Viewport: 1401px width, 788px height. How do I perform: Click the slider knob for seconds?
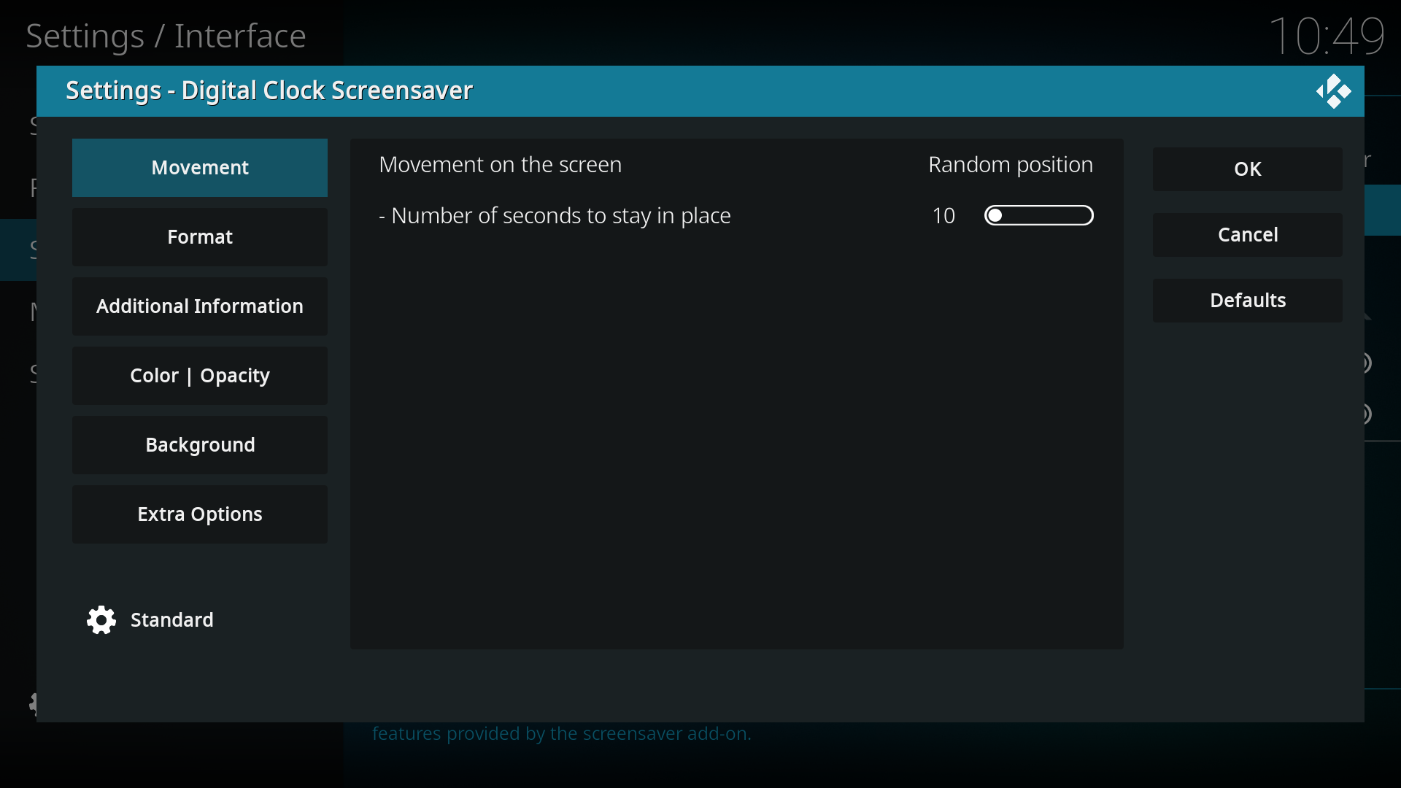point(995,216)
